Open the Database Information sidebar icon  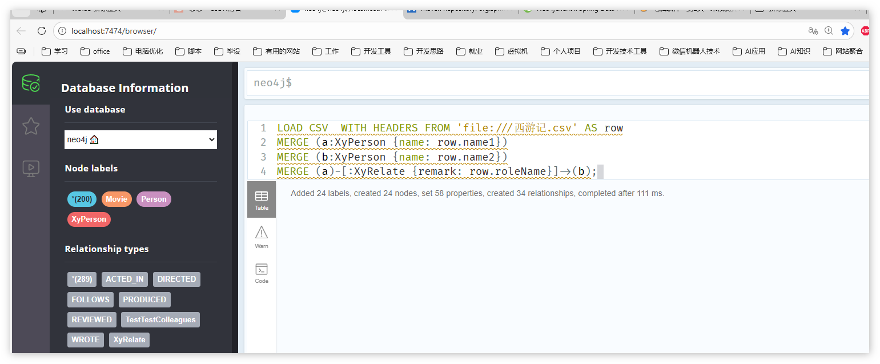(x=31, y=83)
